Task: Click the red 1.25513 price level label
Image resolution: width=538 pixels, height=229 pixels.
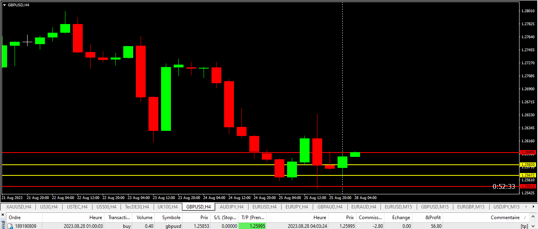Action: coord(528,186)
